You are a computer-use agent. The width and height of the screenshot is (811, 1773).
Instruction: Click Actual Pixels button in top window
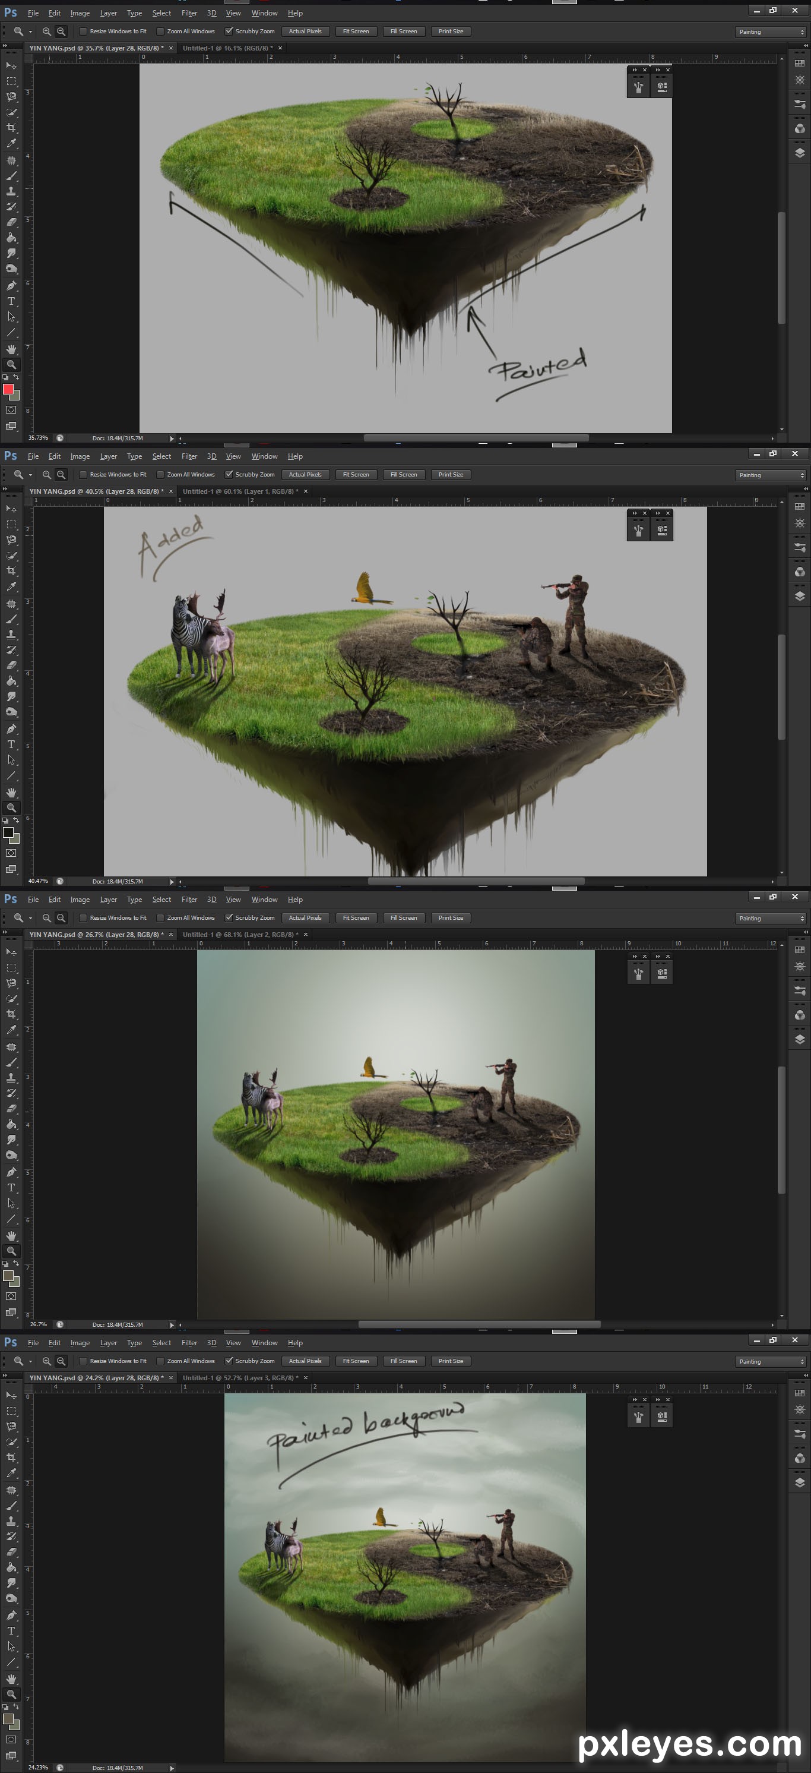[x=305, y=31]
